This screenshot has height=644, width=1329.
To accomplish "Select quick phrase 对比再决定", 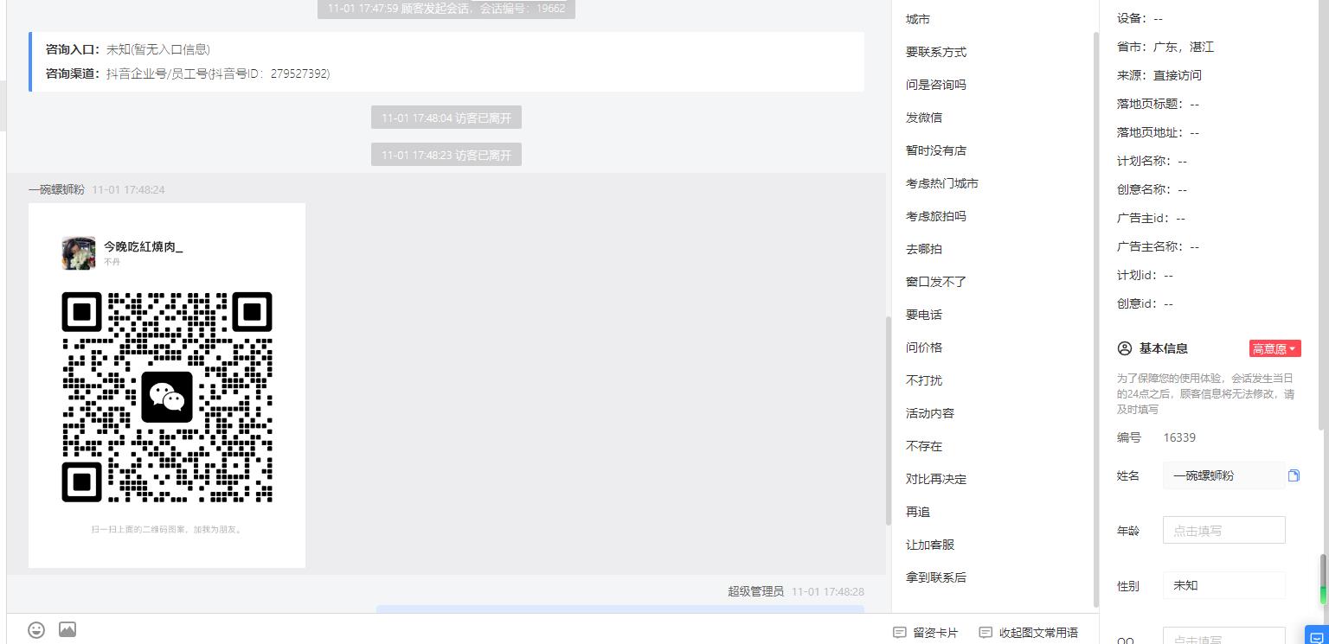I will [936, 479].
